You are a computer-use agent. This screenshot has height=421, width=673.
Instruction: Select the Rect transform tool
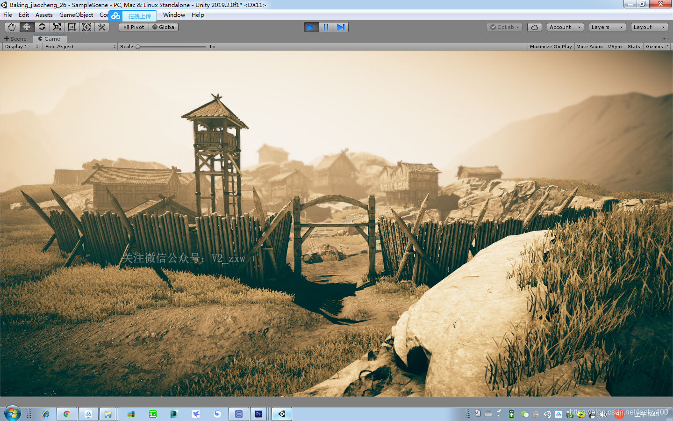point(72,27)
